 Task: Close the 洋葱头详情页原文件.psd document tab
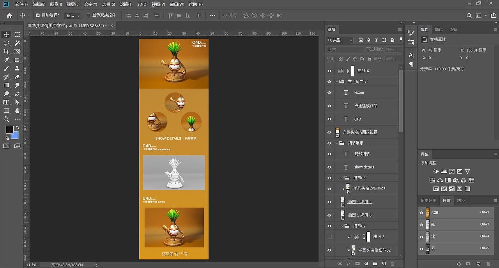pos(112,25)
